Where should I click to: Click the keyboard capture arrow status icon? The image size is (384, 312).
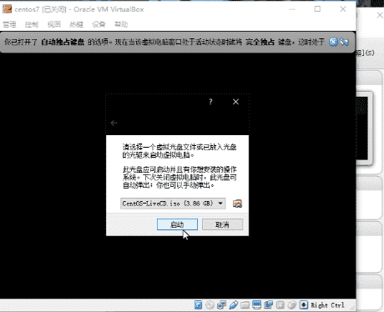[304, 305]
